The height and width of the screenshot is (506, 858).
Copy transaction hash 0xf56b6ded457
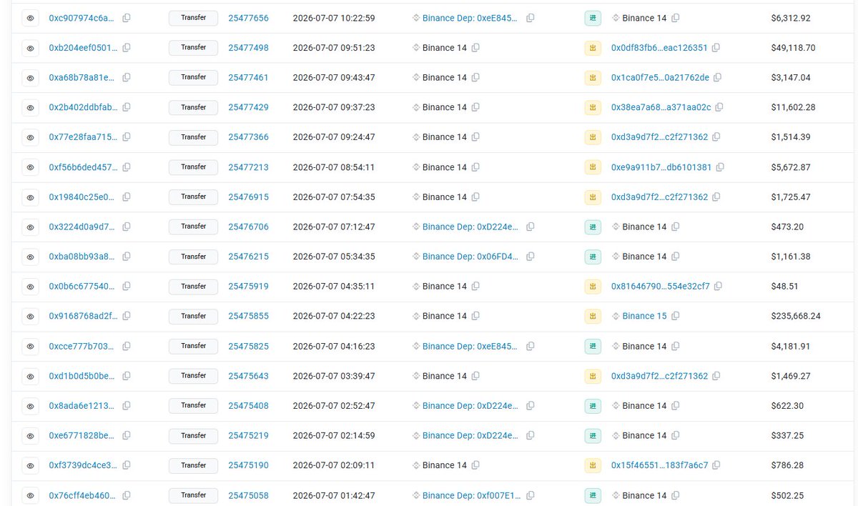pos(127,167)
